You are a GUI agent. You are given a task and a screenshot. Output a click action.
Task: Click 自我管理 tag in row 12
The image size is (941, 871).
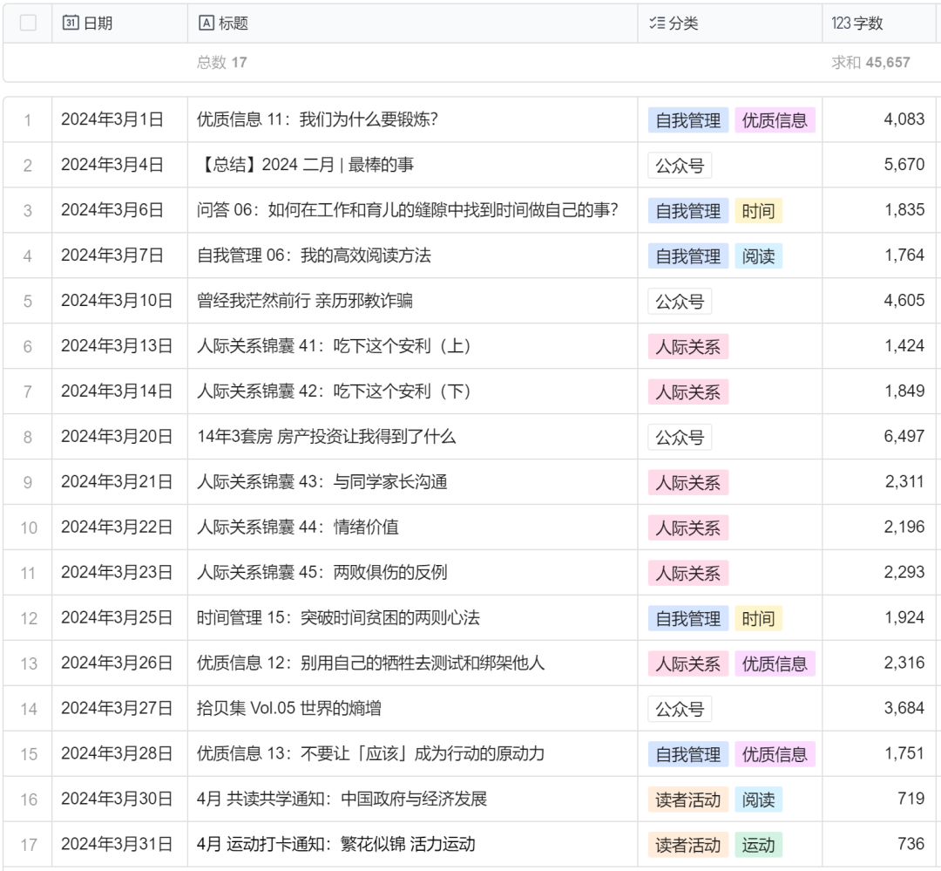pyautogui.click(x=688, y=619)
